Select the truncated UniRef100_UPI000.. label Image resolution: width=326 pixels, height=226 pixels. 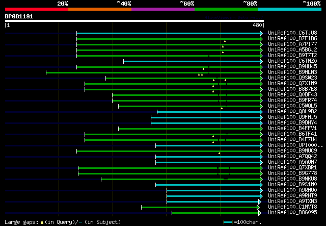click(x=295, y=145)
